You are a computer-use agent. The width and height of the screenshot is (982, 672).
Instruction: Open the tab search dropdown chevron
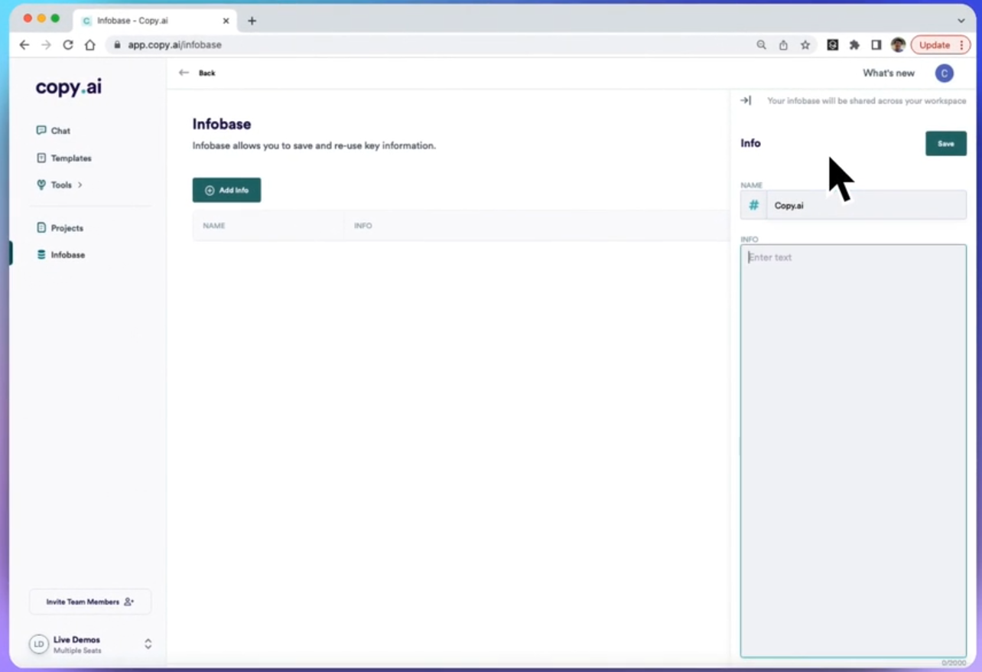[961, 21]
